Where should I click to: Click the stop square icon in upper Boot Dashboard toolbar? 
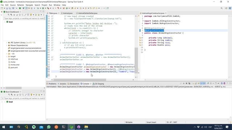click(x=14, y=15)
